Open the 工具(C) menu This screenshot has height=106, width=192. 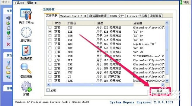(19, 3)
